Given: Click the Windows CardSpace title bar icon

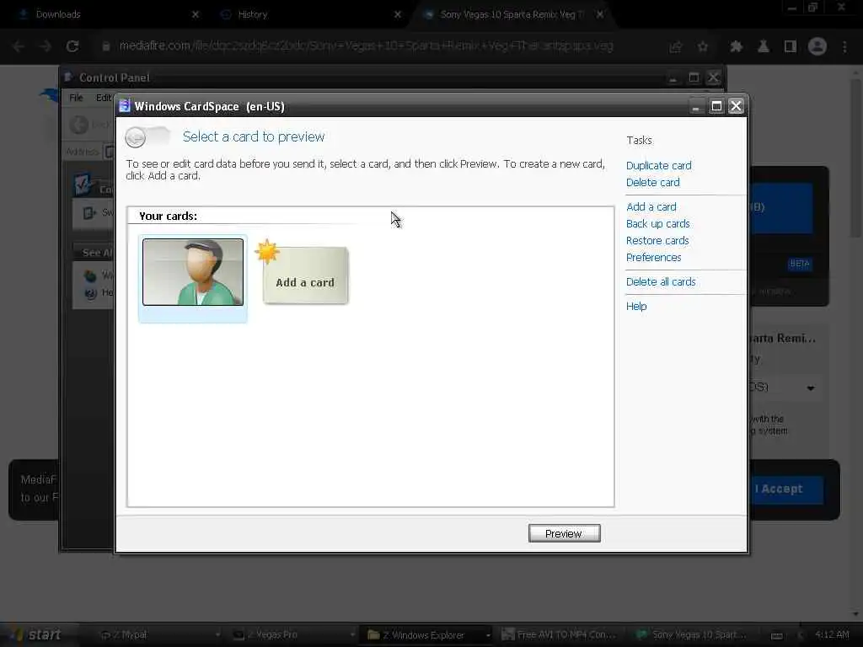Looking at the screenshot, I should point(125,105).
